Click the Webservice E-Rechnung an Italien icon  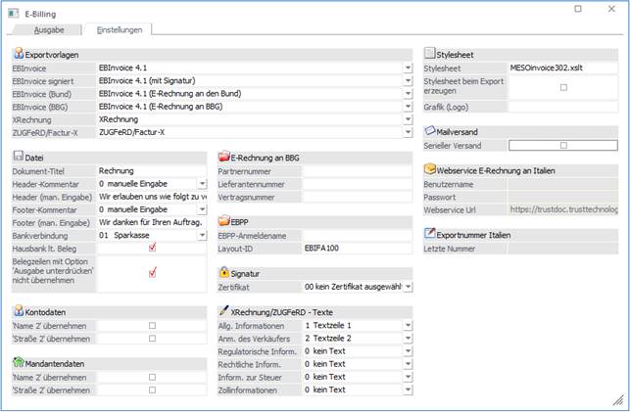430,170
